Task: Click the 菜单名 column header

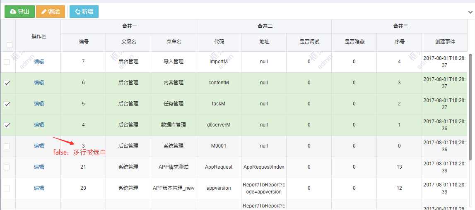Action: tap(174, 42)
